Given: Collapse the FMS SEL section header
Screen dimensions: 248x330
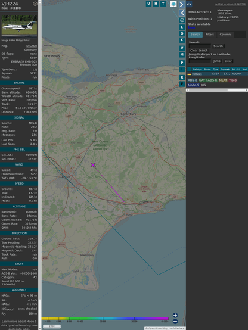Looking at the screenshot, I should point(19,150).
